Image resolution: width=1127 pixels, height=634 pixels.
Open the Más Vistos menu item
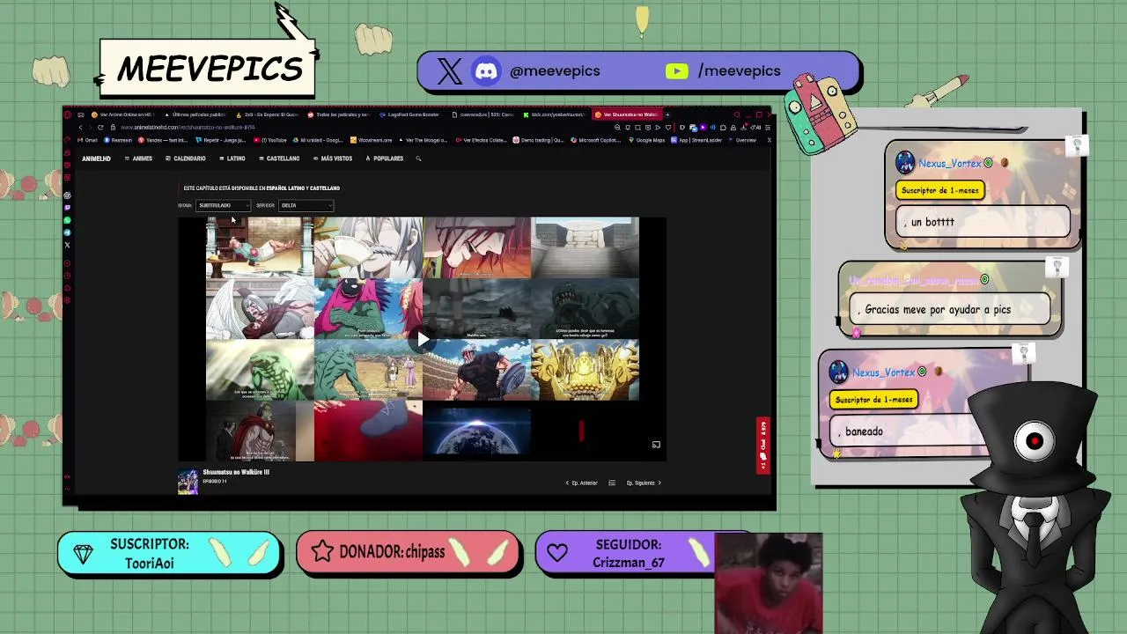coord(333,158)
